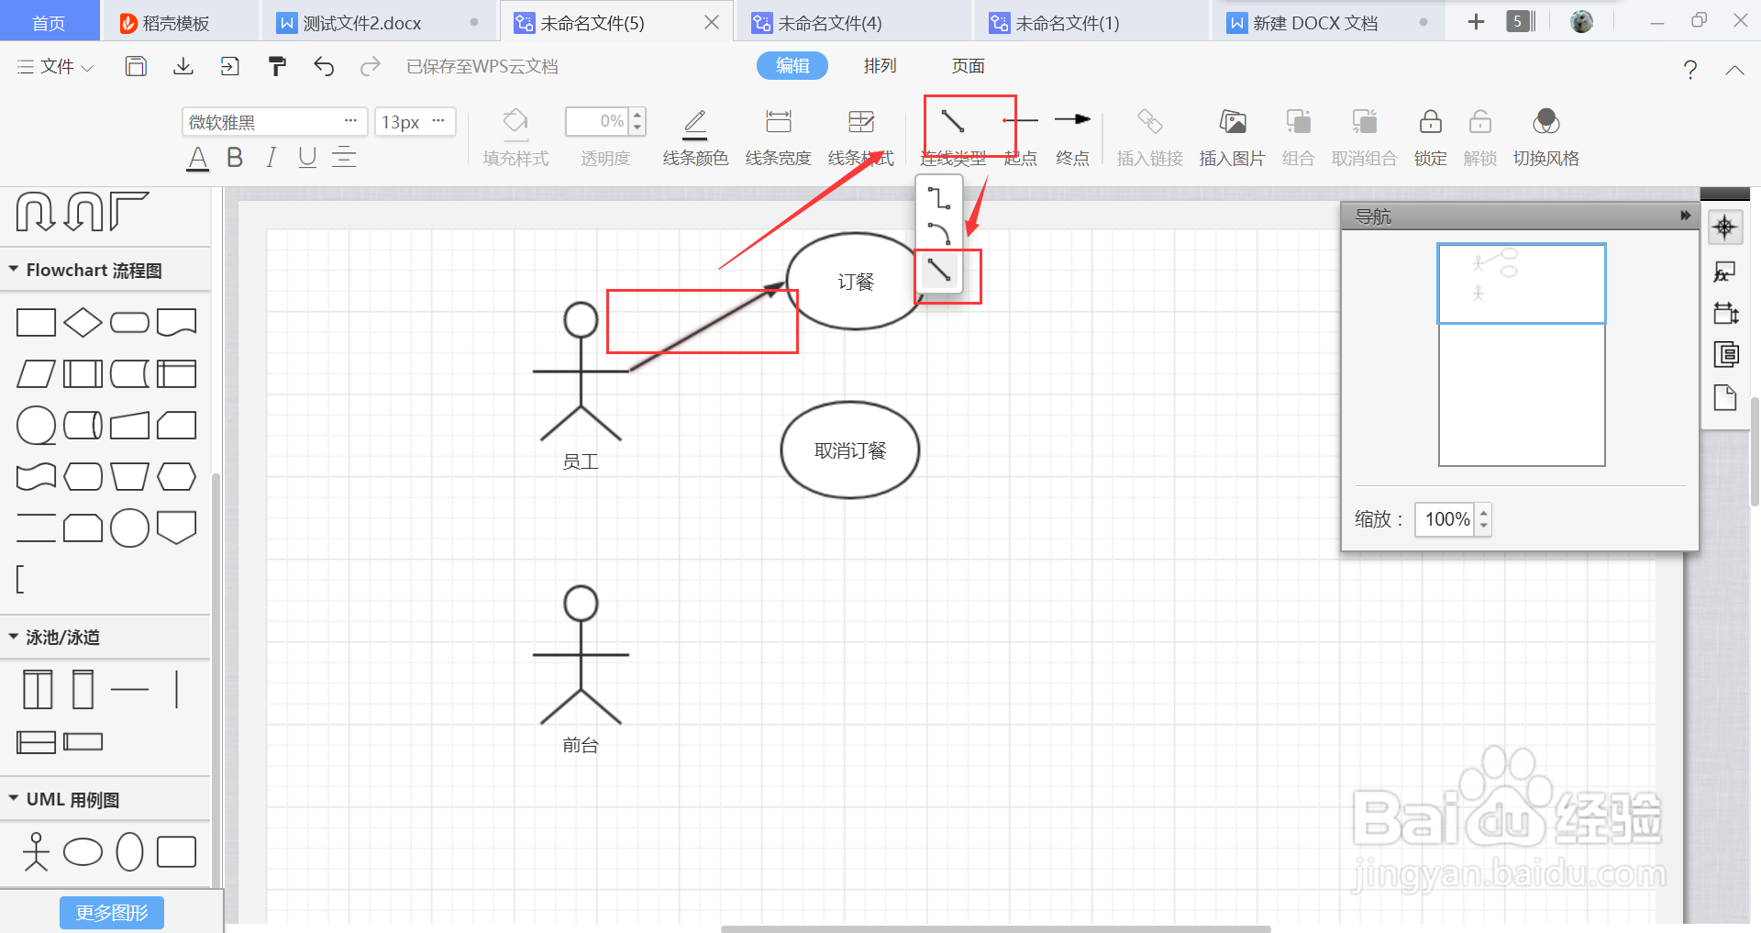Screen dimensions: 1761x933
Task: Switch to the 排列 arrange tab
Action: click(880, 66)
